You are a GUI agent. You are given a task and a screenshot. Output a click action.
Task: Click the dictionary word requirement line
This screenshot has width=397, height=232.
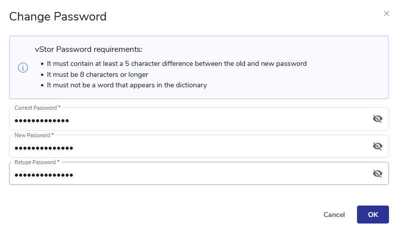126,85
